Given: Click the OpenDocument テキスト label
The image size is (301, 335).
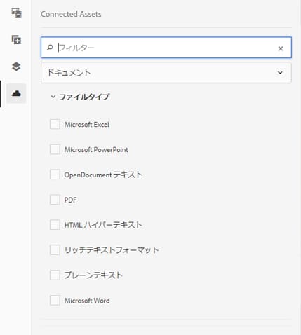Looking at the screenshot, I should [103, 175].
